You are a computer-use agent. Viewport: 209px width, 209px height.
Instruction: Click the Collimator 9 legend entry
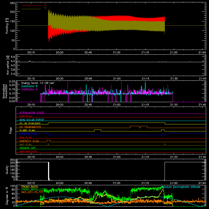(29, 89)
